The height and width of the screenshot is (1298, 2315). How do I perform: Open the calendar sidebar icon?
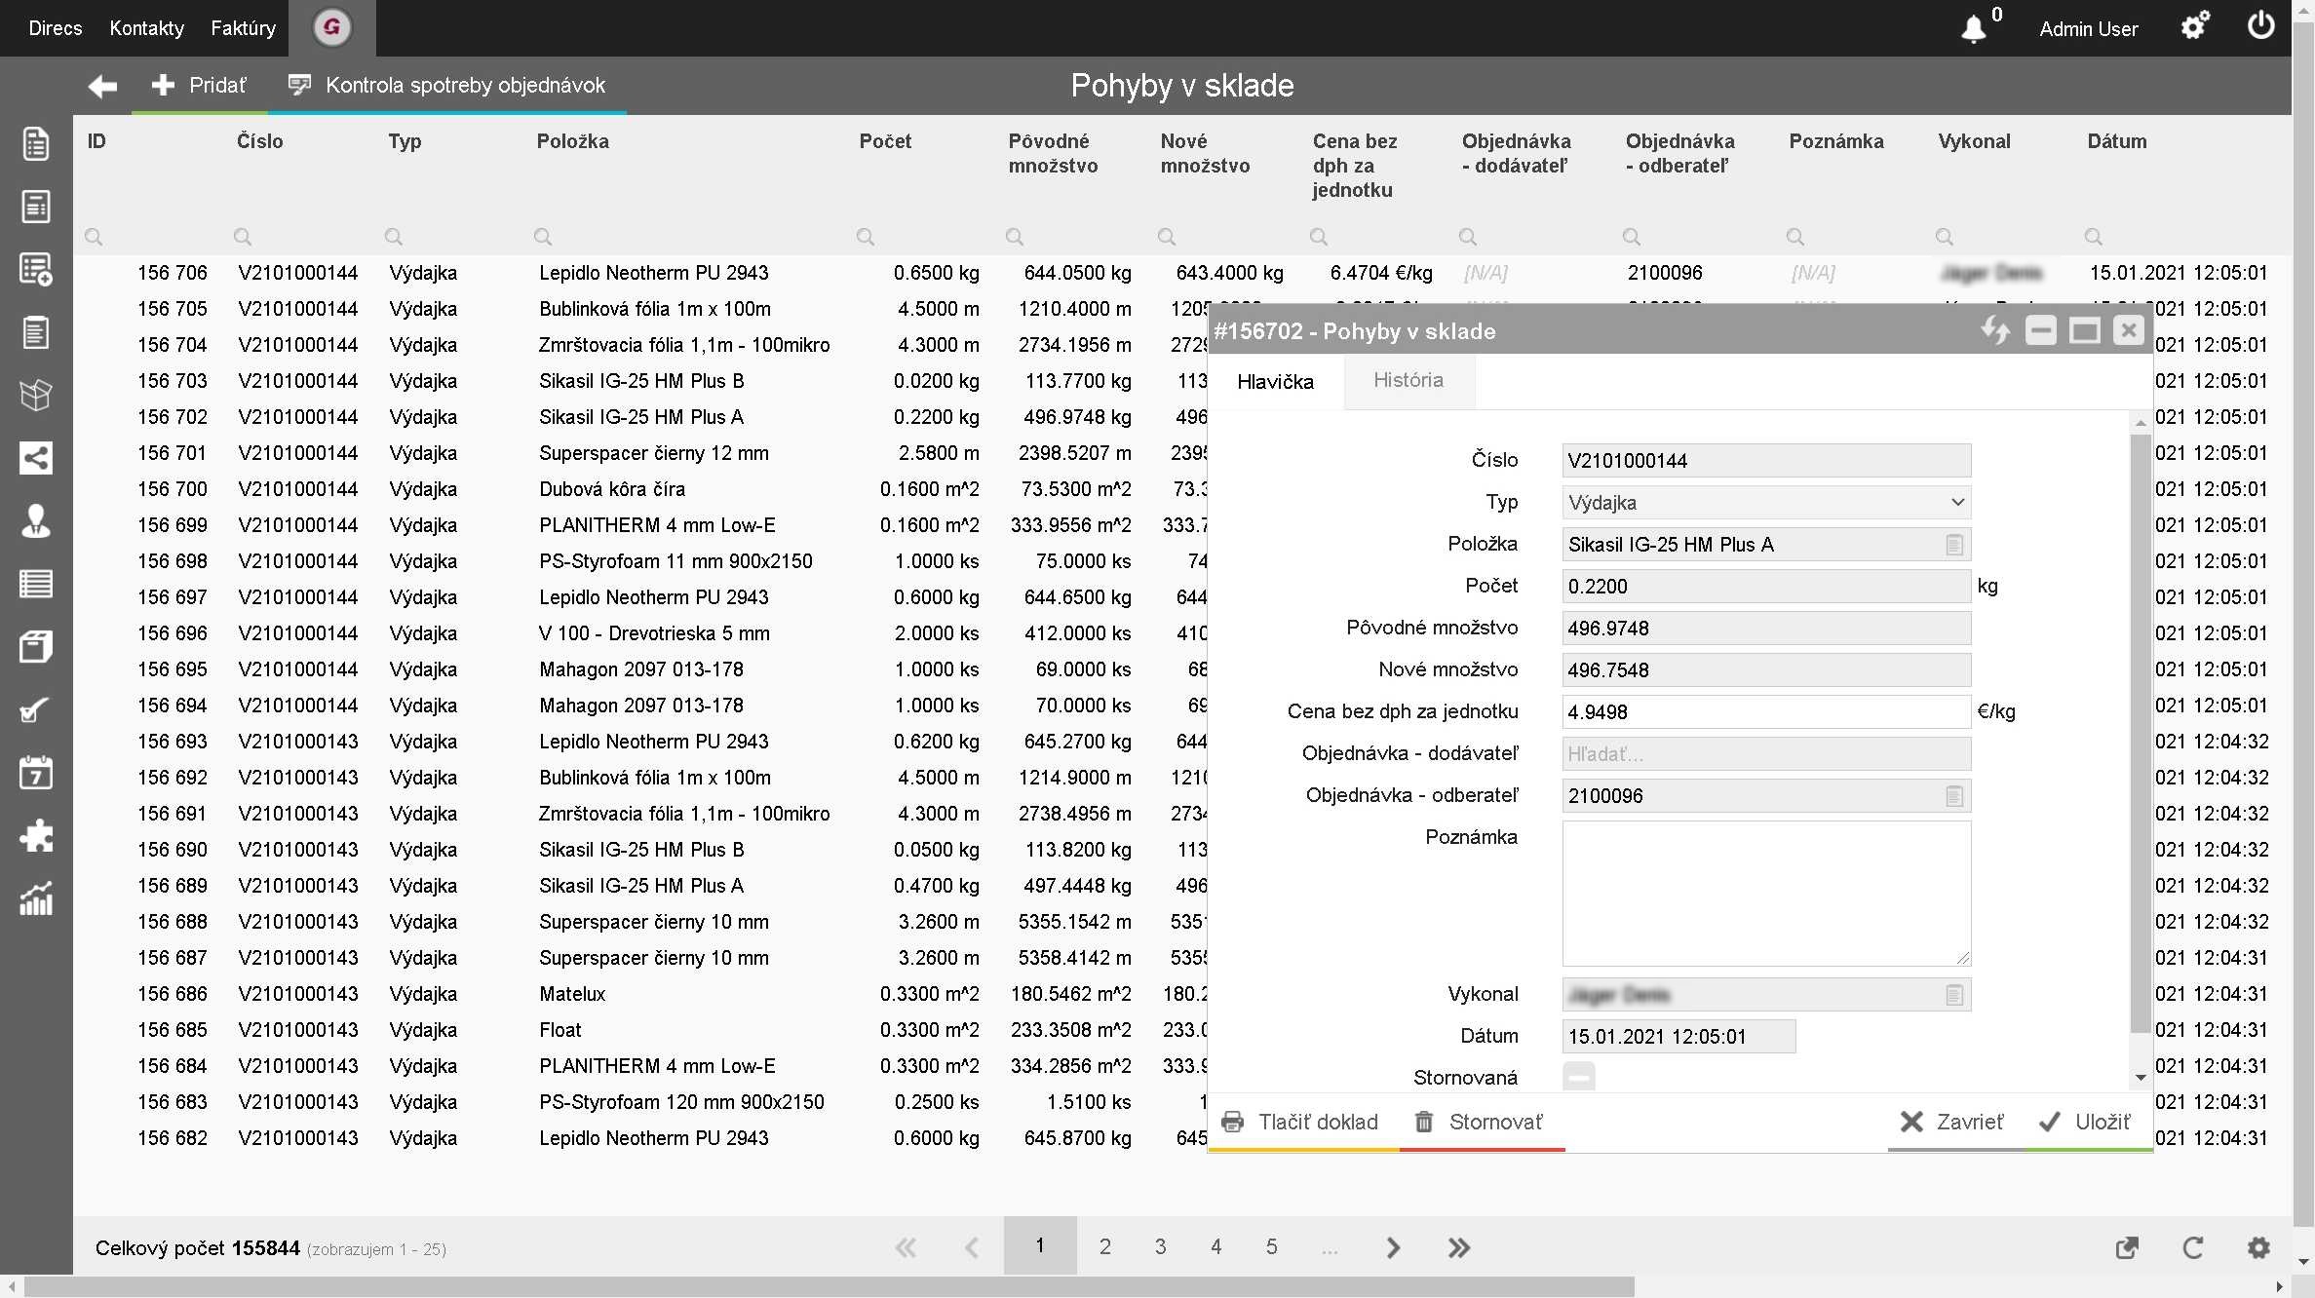tap(36, 773)
